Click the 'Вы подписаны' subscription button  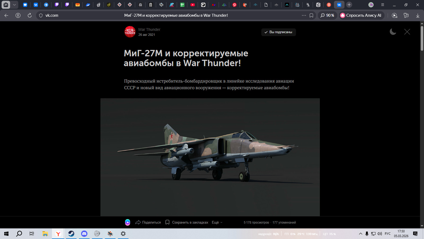[x=278, y=32]
